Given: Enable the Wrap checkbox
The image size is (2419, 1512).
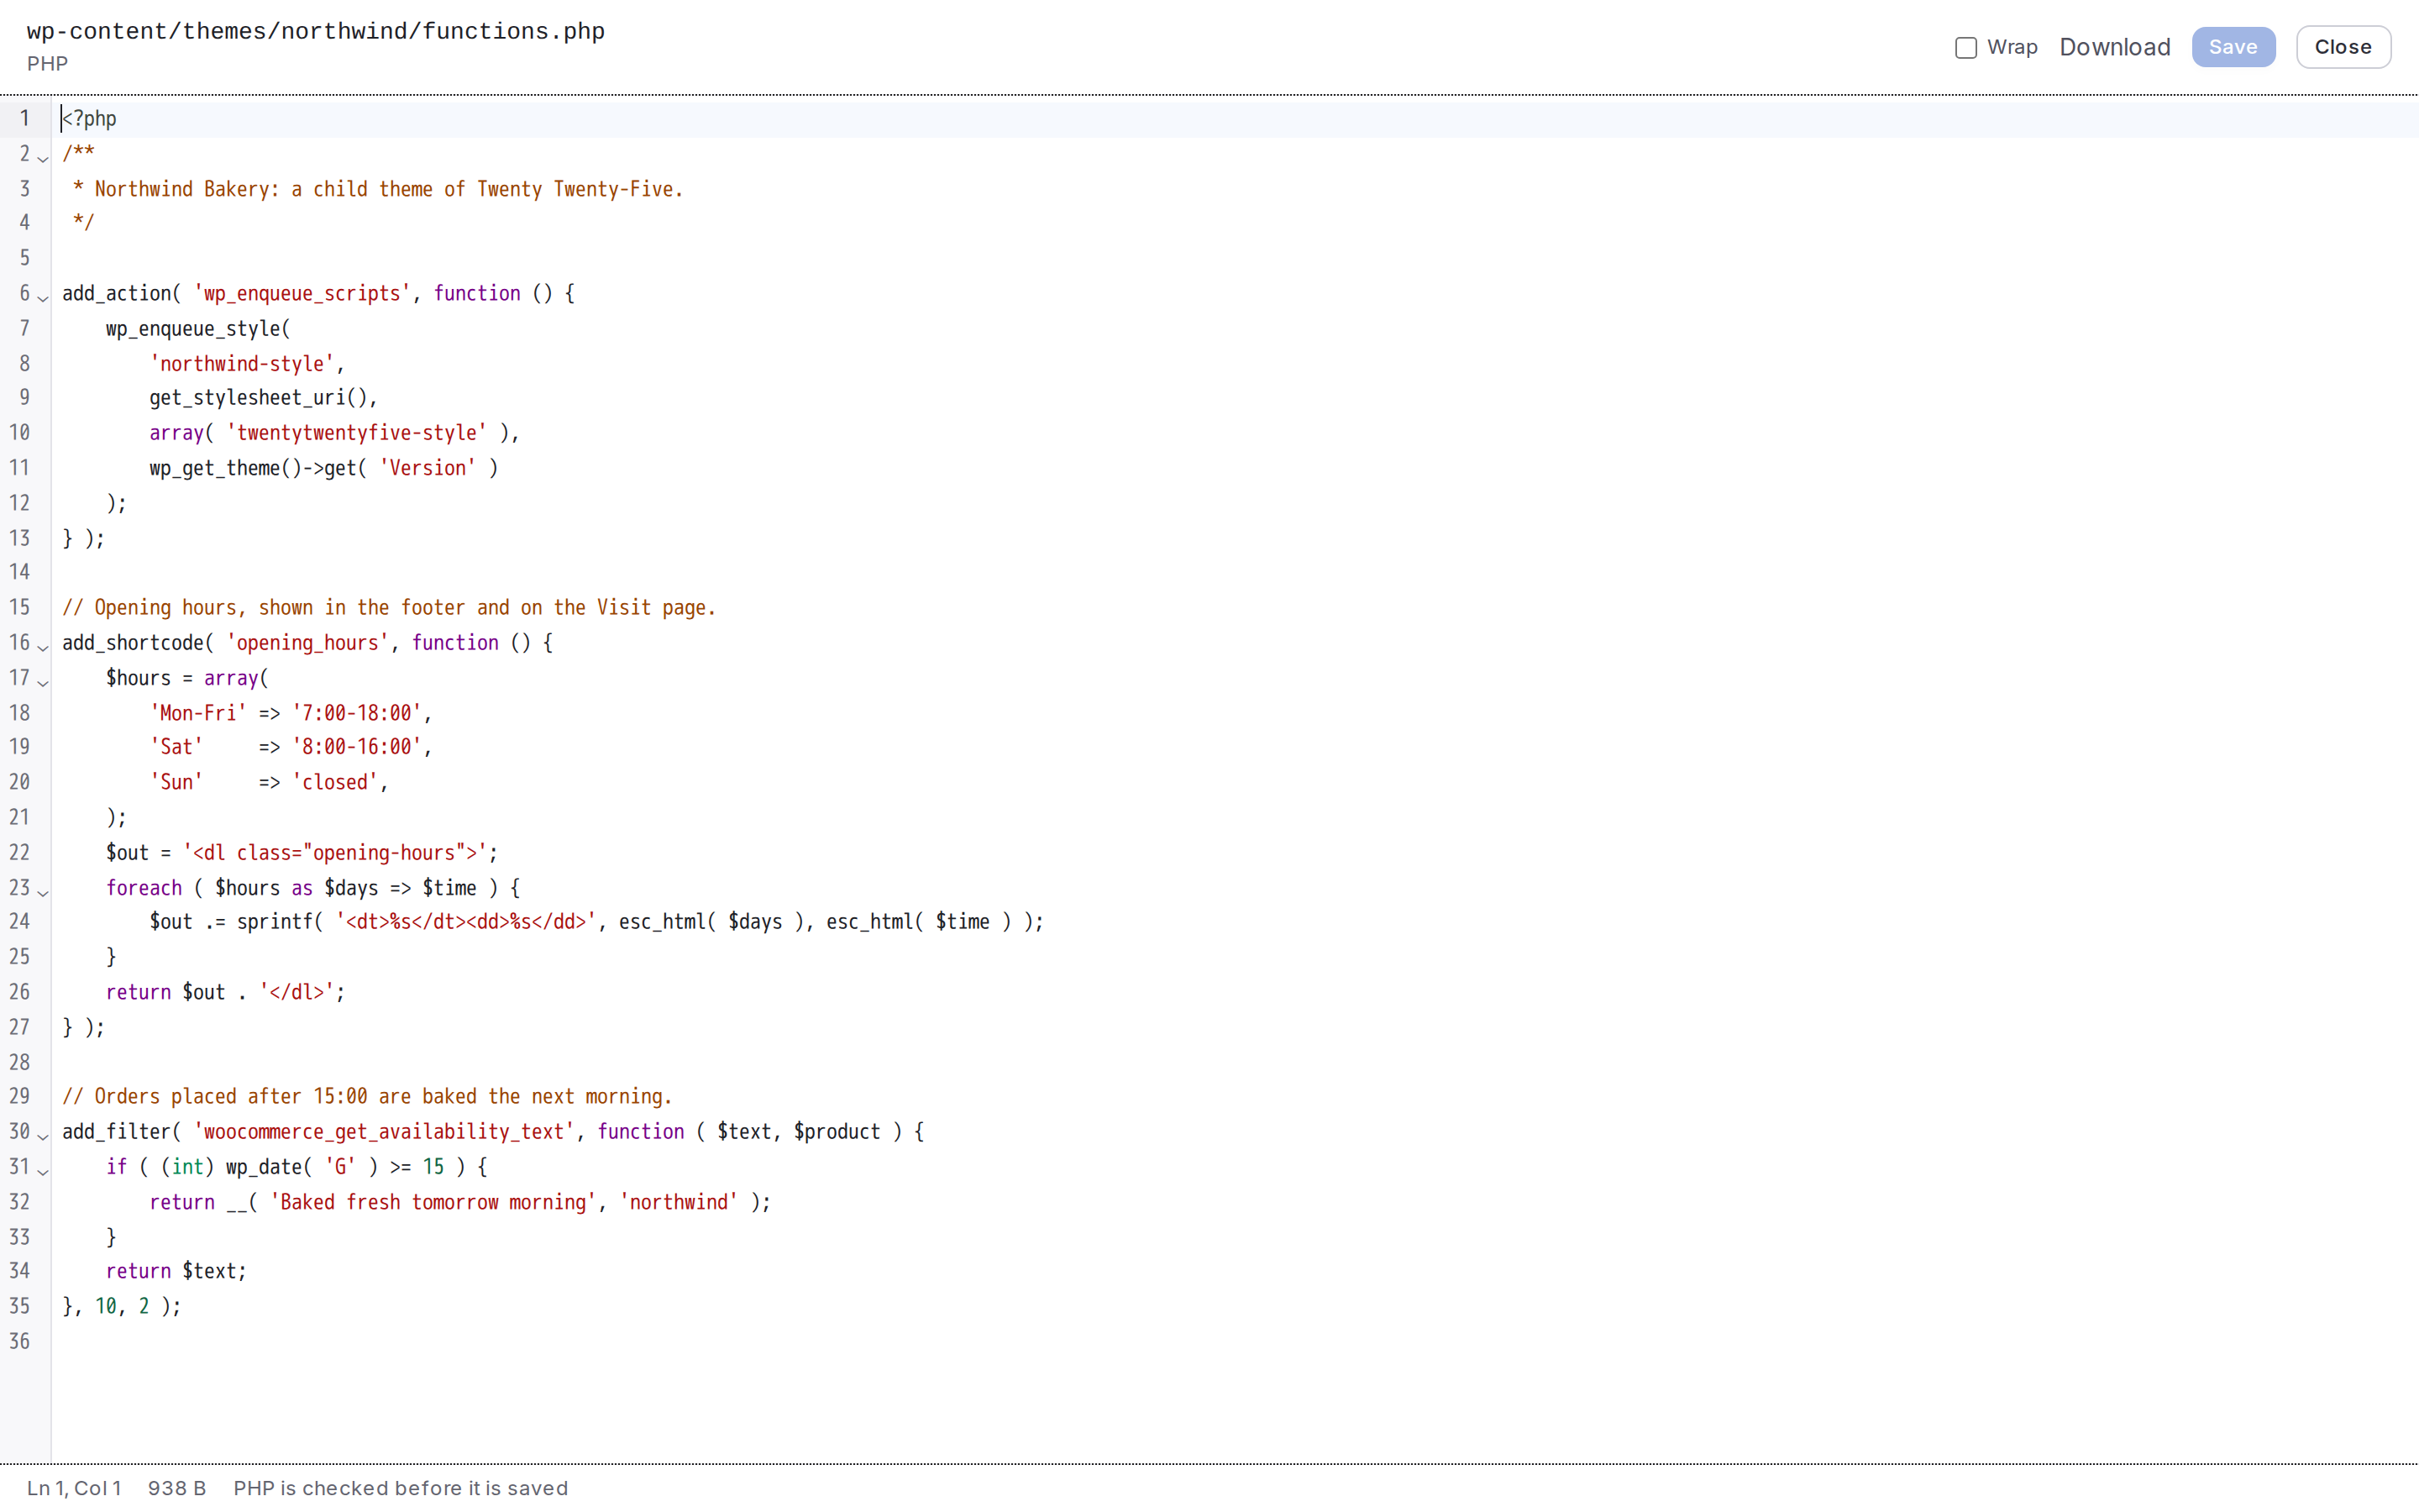Looking at the screenshot, I should tap(1966, 48).
